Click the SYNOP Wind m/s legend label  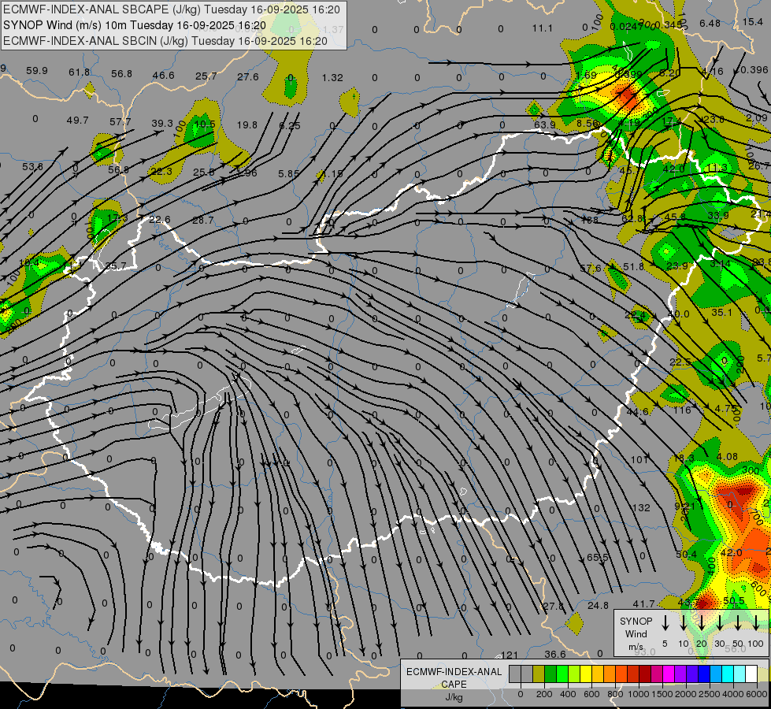636,633
